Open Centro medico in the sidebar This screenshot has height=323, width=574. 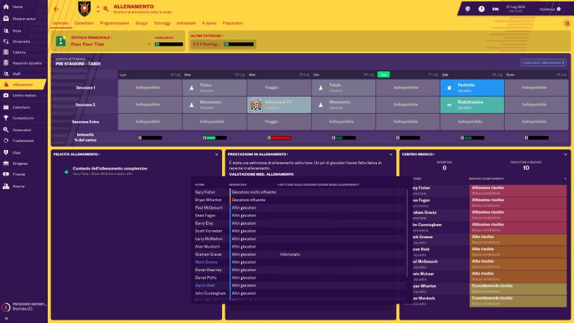point(24,96)
